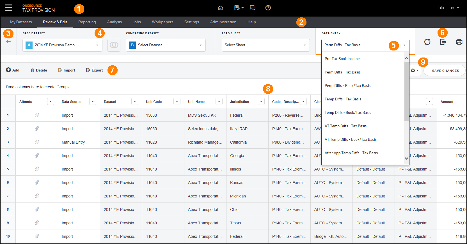
Task: Select AT Temp Diffs - Tax Basis option
Action: tap(363, 126)
